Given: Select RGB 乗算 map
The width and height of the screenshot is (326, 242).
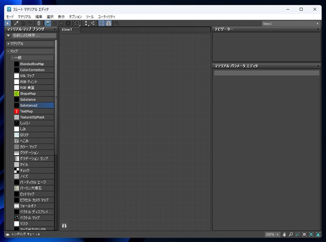Looking at the screenshot, I should tap(34, 88).
